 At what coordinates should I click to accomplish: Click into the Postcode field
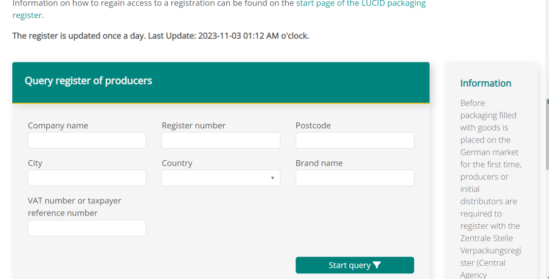pos(355,140)
